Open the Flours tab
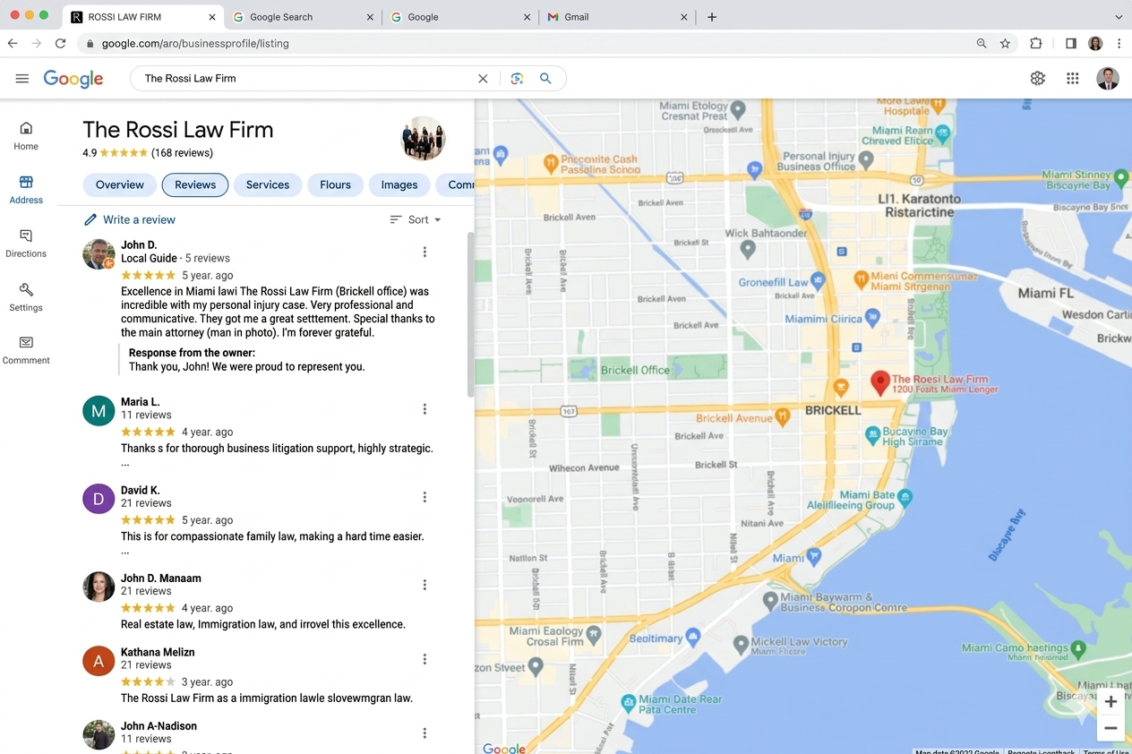The width and height of the screenshot is (1132, 754). (x=336, y=184)
